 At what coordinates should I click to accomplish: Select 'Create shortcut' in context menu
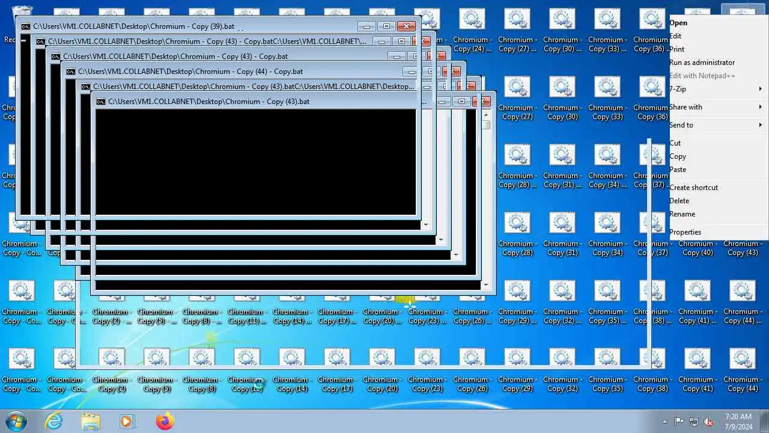point(718,188)
